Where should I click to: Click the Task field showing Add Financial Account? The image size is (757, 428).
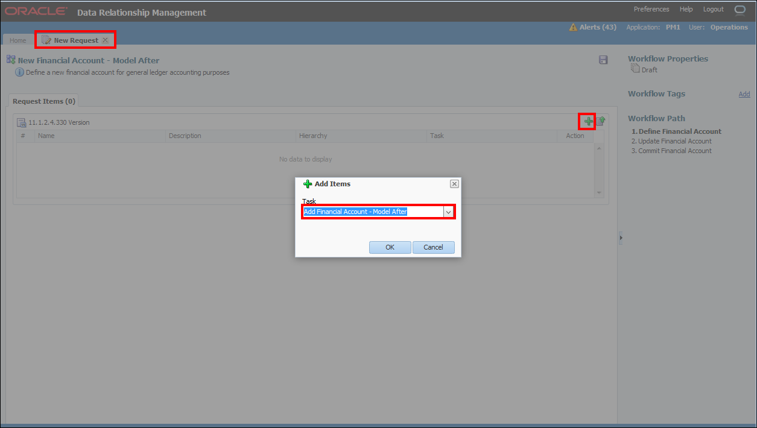(373, 212)
